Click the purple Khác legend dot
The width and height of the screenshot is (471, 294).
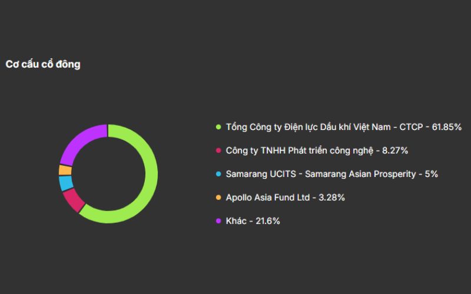click(218, 221)
